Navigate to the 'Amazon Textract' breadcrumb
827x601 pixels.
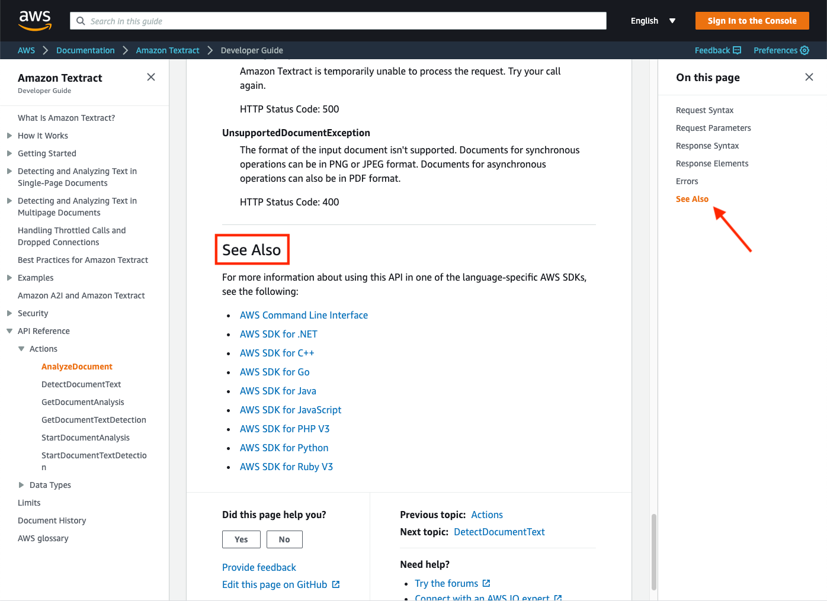168,50
